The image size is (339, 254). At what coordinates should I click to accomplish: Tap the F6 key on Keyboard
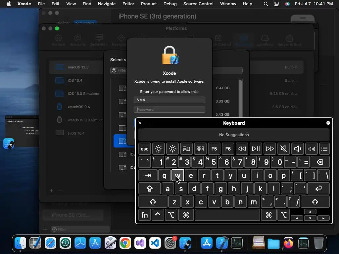(x=228, y=149)
